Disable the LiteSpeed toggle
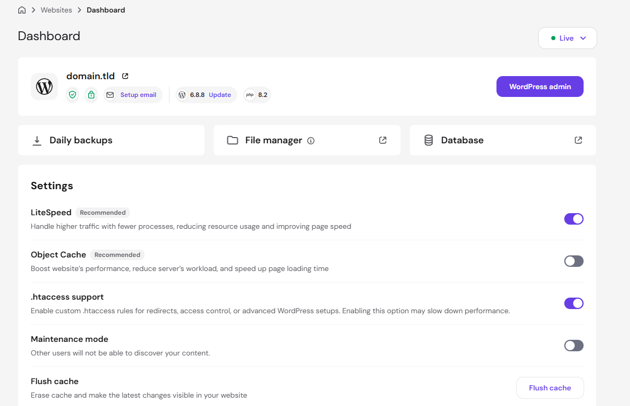Screen dimensions: 630x406 574,219
